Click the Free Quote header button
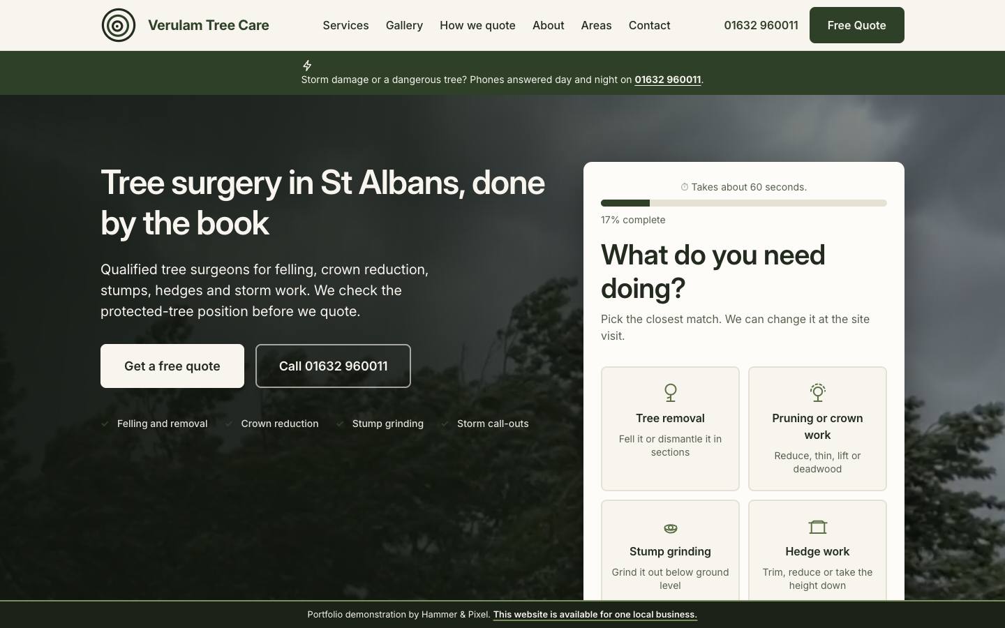 coord(856,25)
